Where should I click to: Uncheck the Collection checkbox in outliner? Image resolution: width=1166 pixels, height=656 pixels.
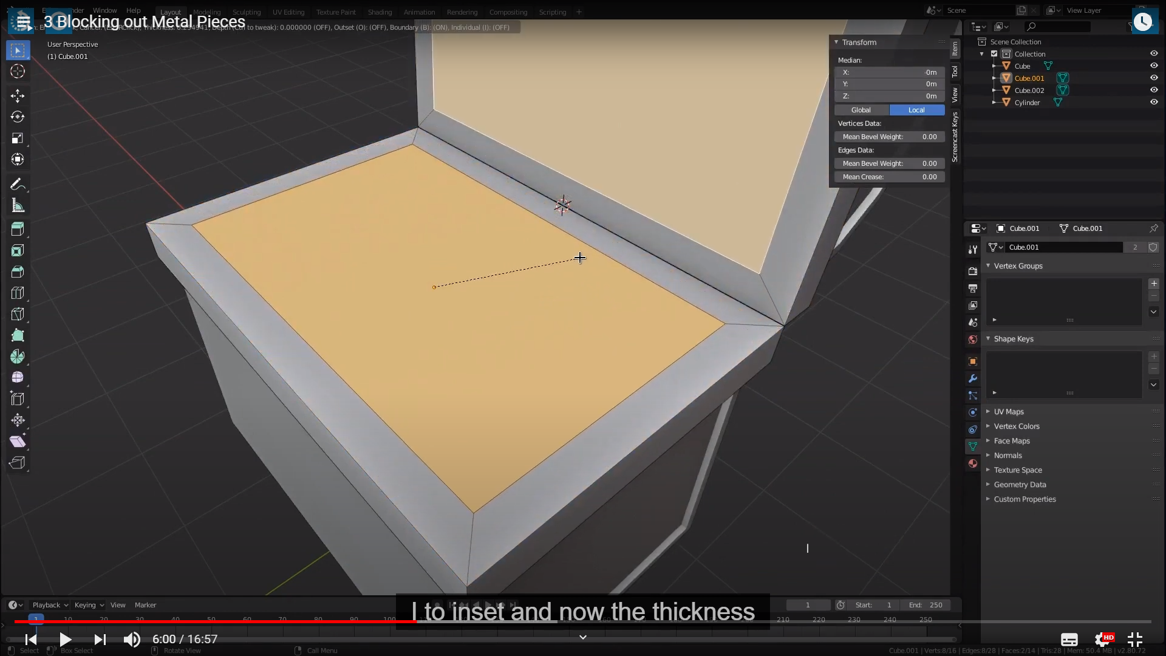[994, 53]
